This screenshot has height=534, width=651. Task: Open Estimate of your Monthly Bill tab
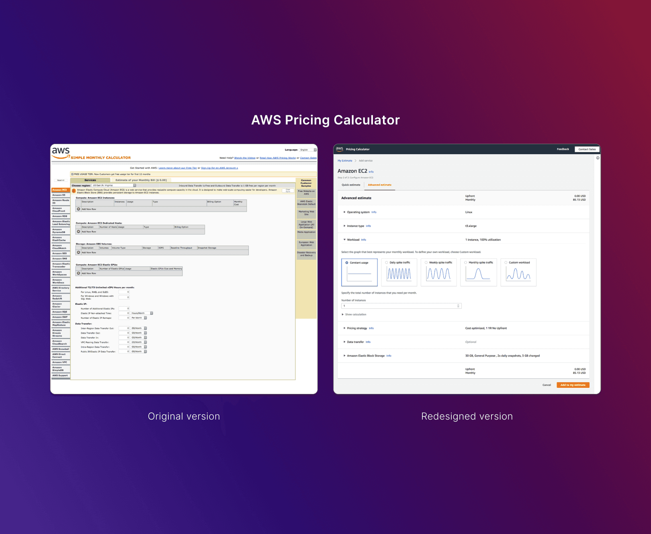pyautogui.click(x=141, y=180)
